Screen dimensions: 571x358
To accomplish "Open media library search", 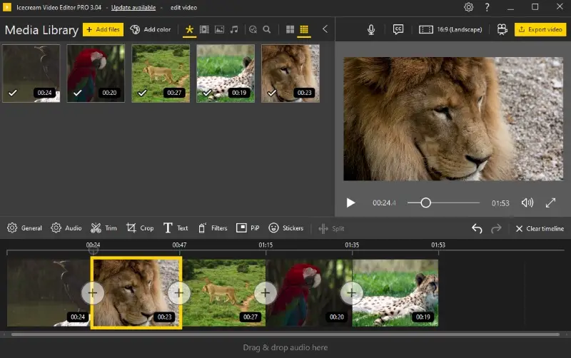I will click(266, 29).
